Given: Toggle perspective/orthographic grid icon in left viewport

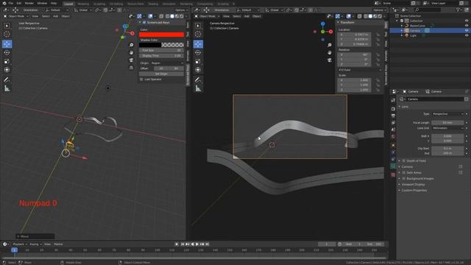Looking at the screenshot, I should pos(131,68).
